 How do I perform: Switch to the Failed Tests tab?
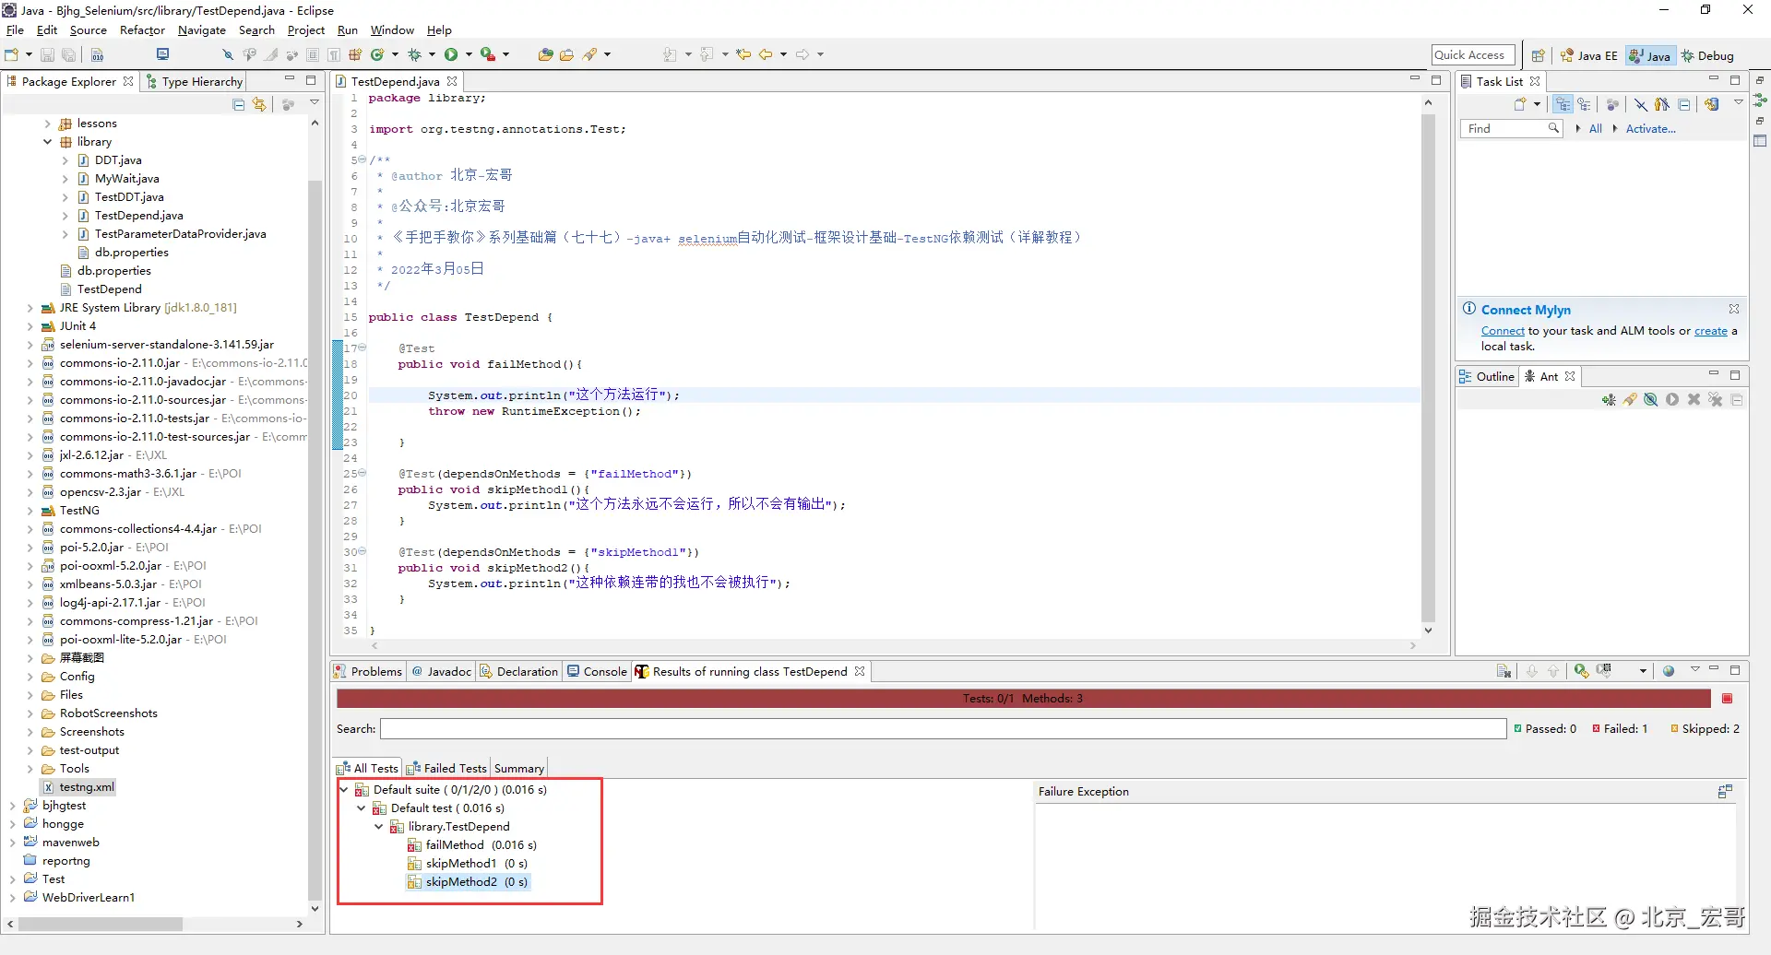(446, 769)
